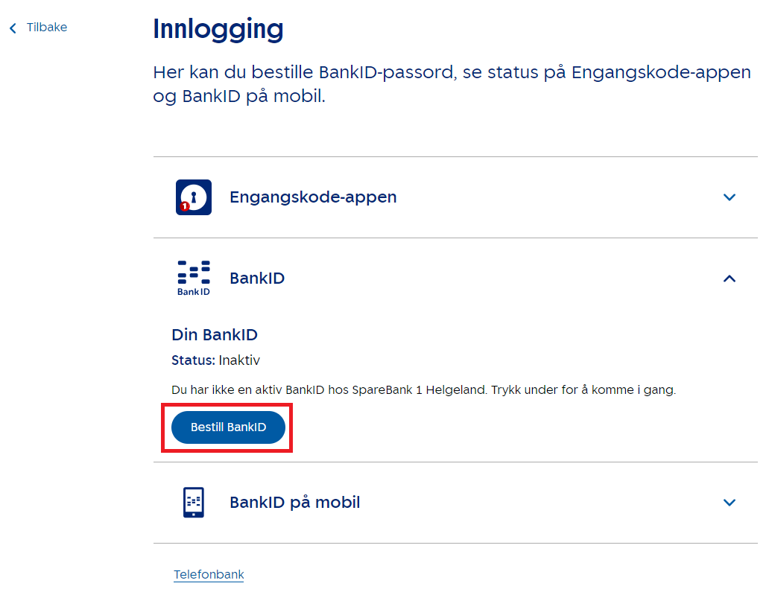The image size is (772, 592).
Task: Click the BankID på mobil phone icon
Action: pos(194,502)
